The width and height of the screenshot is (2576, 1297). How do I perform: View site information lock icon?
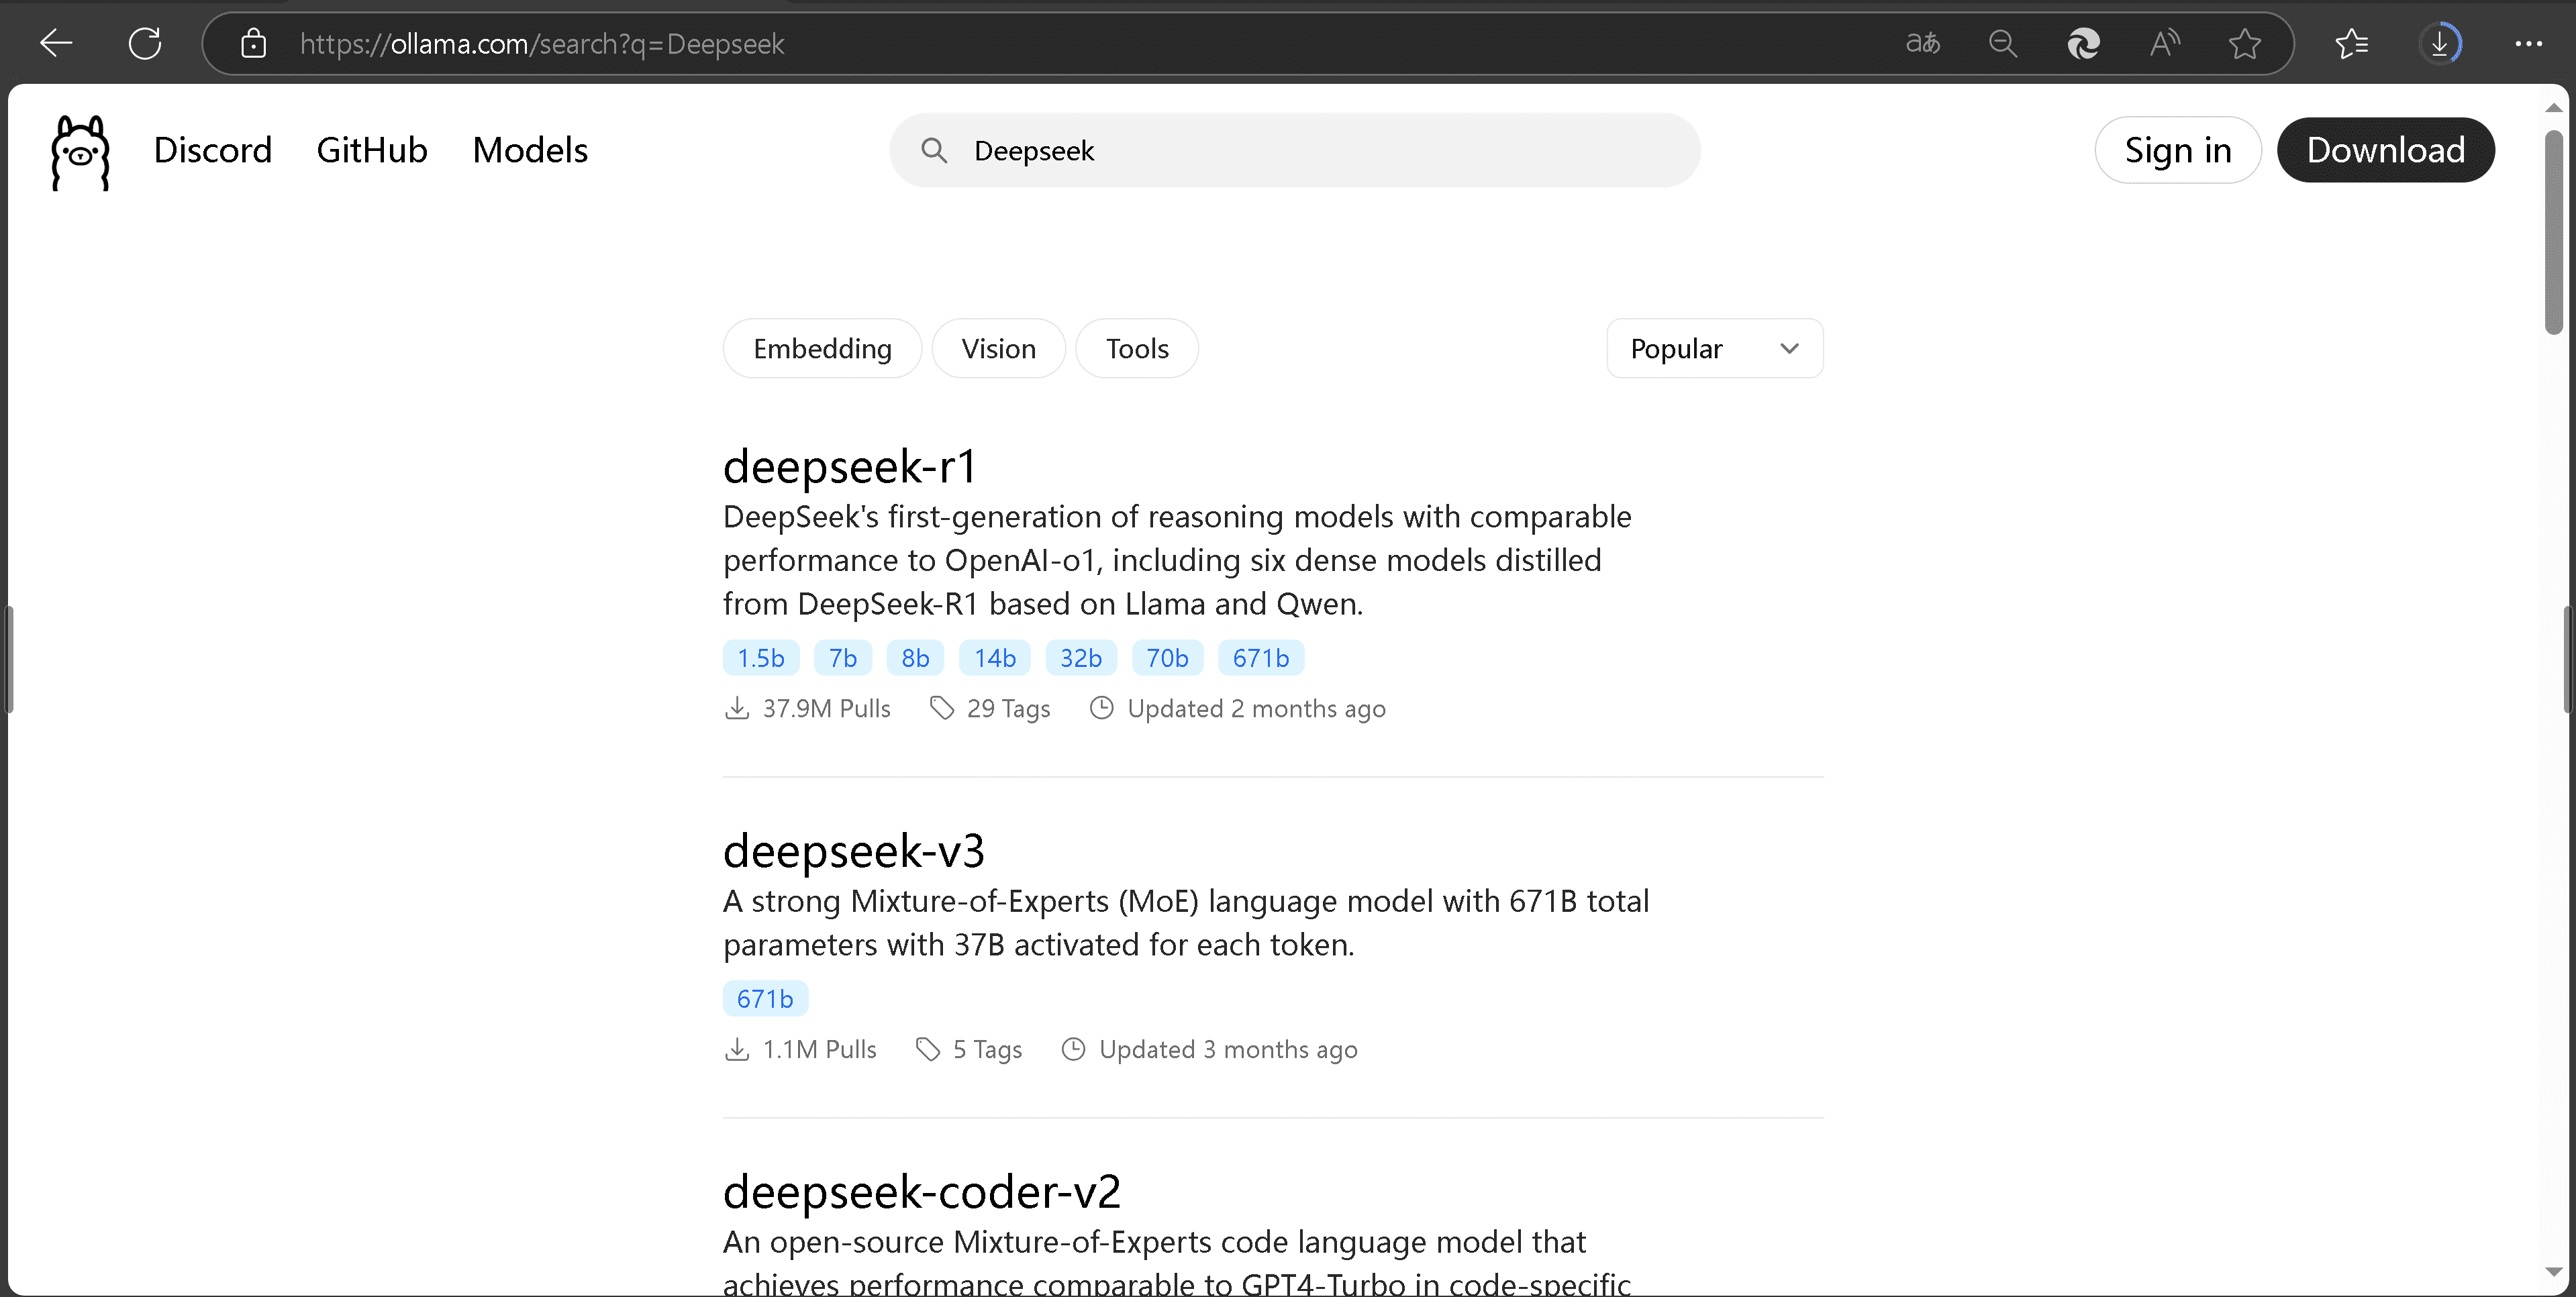pyautogui.click(x=254, y=43)
